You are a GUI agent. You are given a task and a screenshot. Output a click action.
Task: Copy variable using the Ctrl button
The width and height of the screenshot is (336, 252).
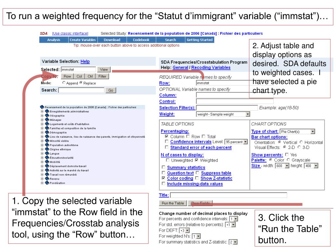coord(90,76)
